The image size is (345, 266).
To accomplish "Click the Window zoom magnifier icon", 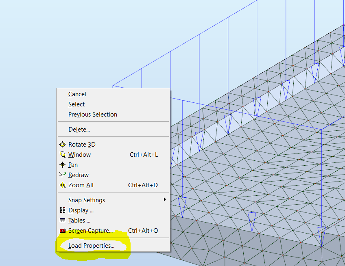I will pos(63,154).
